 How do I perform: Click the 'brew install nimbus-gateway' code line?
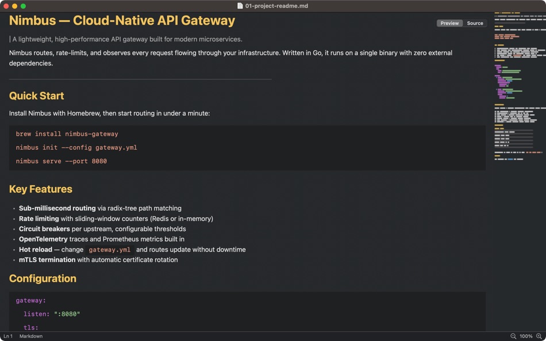tap(67, 134)
